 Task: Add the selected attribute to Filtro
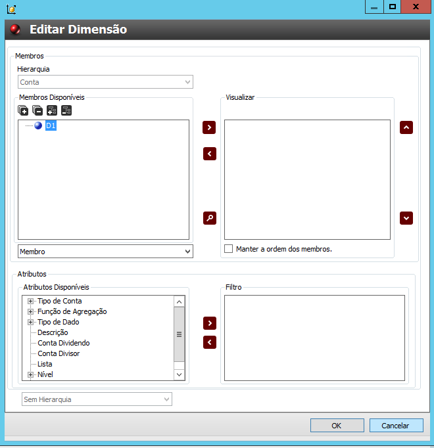(210, 323)
